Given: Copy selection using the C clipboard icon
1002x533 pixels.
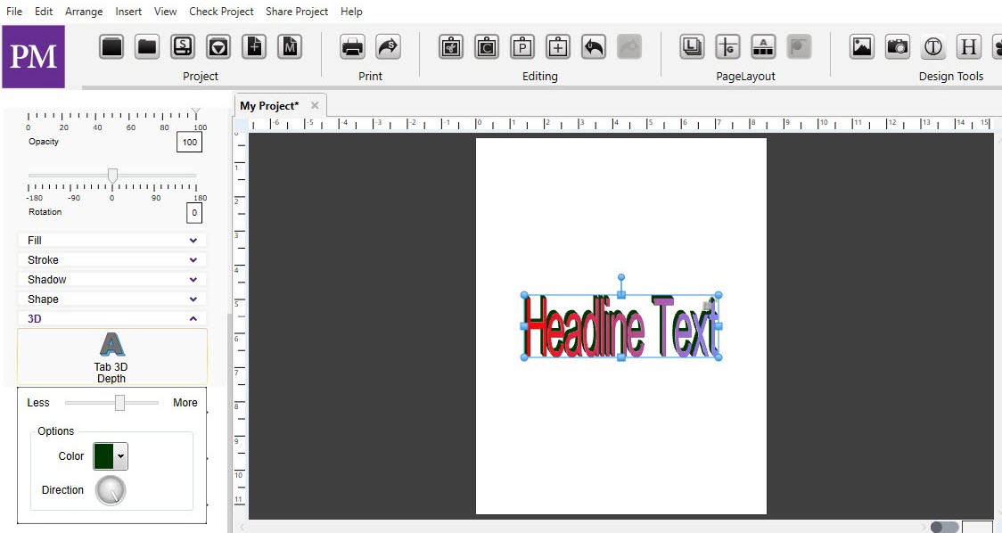Looking at the screenshot, I should pos(487,47).
